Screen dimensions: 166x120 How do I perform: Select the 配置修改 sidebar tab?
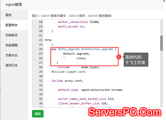tap(12, 25)
